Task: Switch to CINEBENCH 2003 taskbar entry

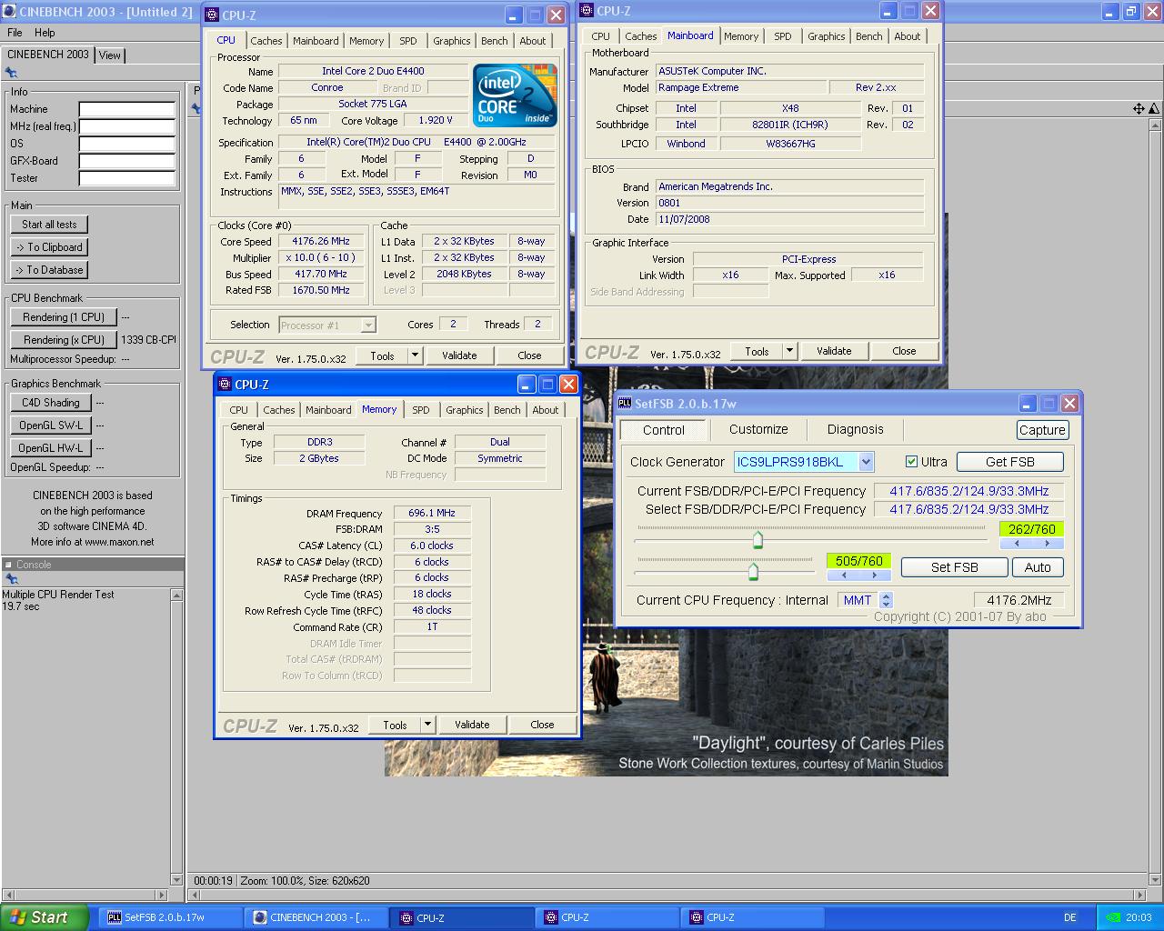Action: pyautogui.click(x=317, y=917)
